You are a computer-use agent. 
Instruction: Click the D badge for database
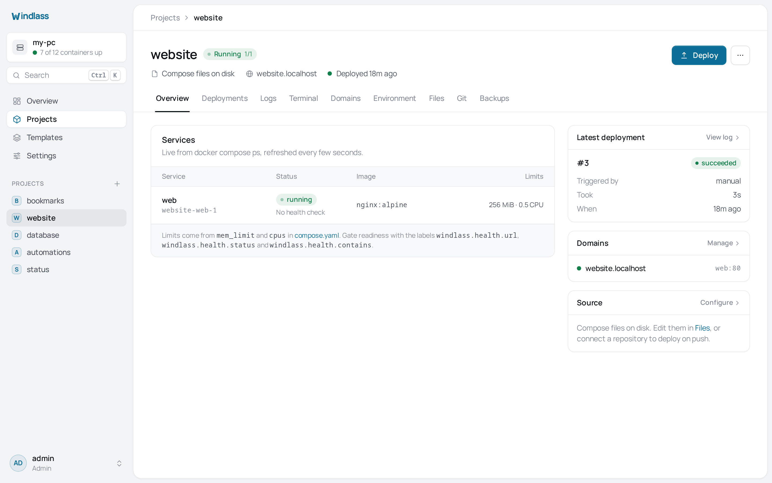tap(17, 235)
